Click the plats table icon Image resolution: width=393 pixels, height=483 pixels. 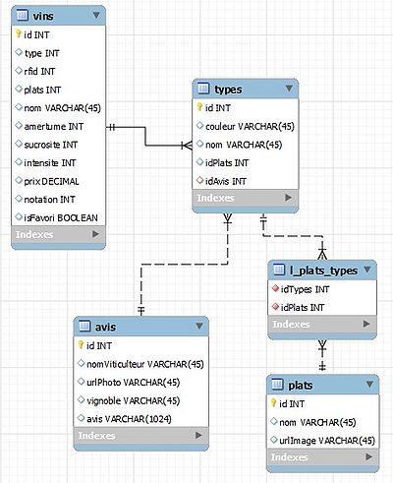277,384
